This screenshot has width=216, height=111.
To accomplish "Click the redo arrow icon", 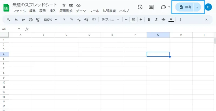I will (23, 20).
